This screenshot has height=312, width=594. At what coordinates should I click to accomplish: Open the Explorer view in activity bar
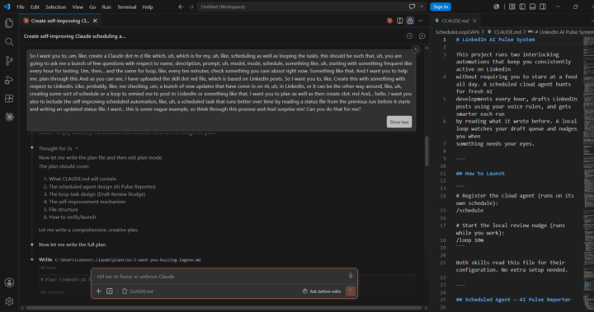[x=9, y=23]
